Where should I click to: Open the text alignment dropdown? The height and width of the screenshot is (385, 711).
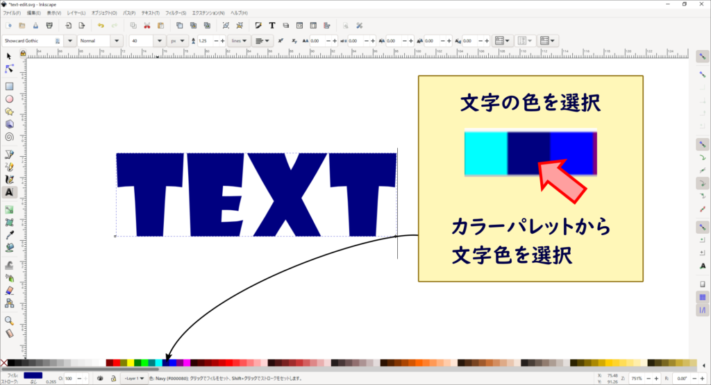click(262, 41)
